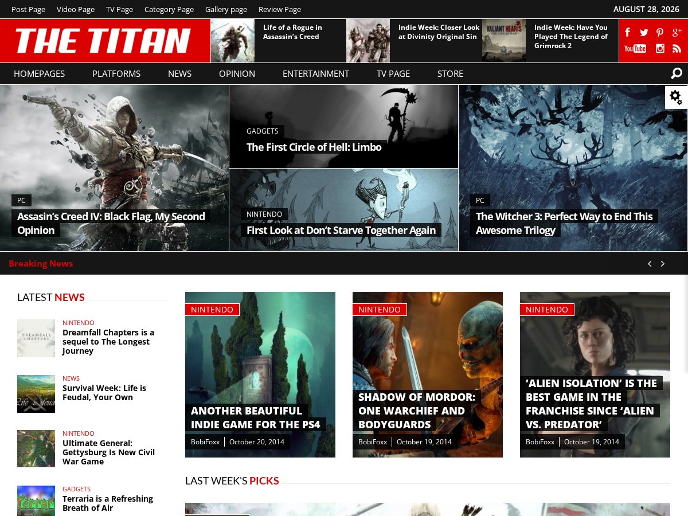Image resolution: width=688 pixels, height=516 pixels.
Task: Open the settings gears panel
Action: [676, 97]
